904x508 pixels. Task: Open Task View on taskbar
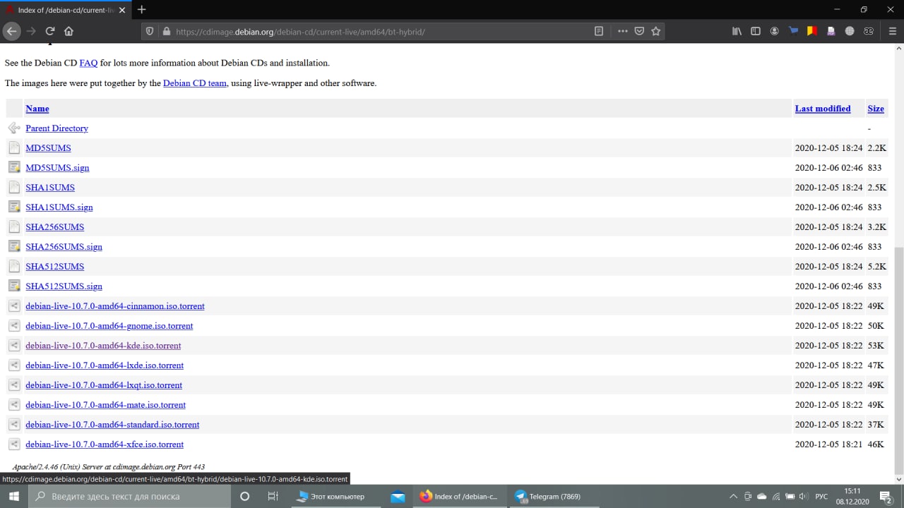click(x=273, y=496)
